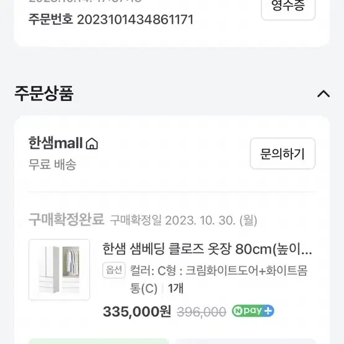Select the 옵션 option badge

(x=114, y=270)
